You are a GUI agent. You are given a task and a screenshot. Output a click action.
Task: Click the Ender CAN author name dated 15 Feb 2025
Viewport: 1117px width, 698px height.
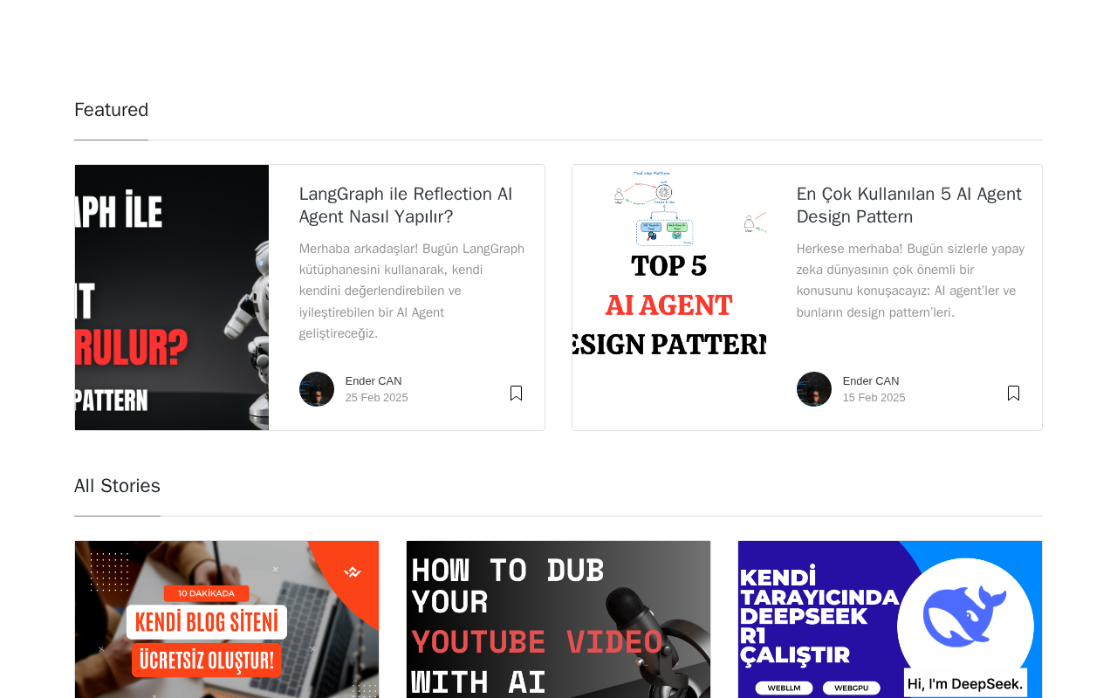871,381
